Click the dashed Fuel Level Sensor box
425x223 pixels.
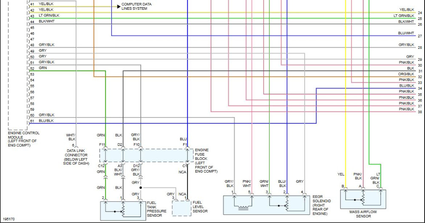[181, 209]
